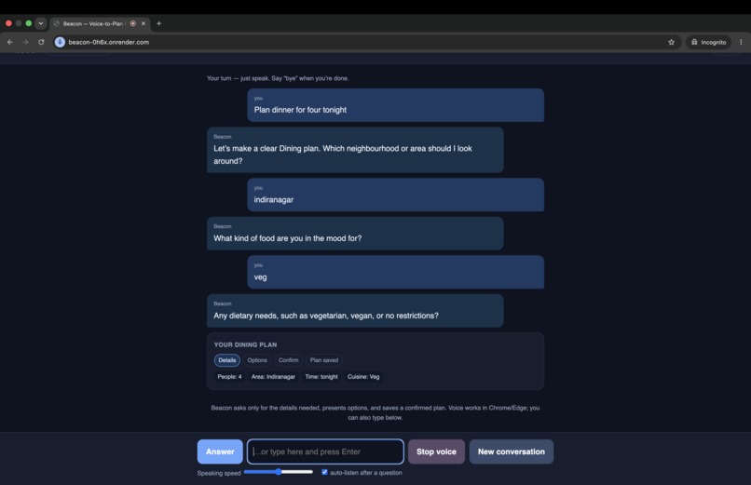Viewport: 751px width, 485px height.
Task: Click the 'Any dietary needs' Beacon message
Action: point(355,310)
